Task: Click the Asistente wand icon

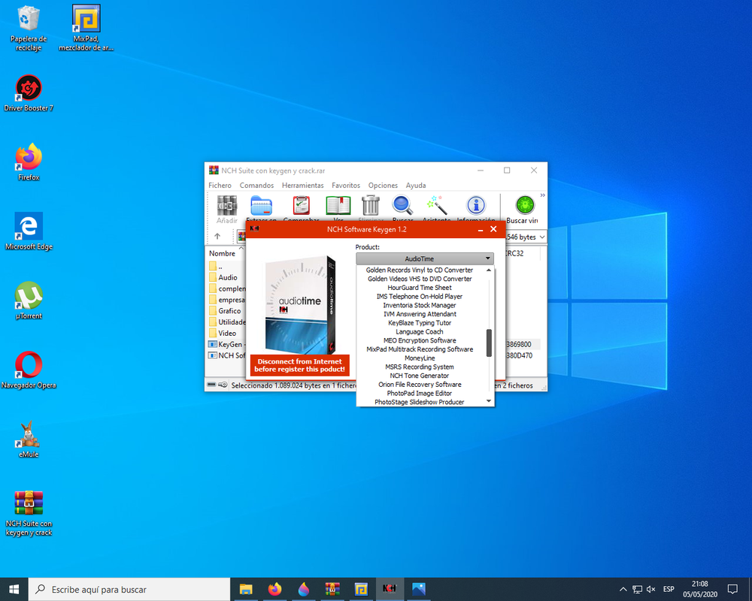Action: [x=437, y=206]
